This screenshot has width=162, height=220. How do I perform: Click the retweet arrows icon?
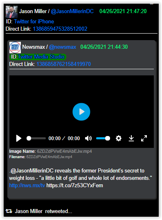(x=9, y=211)
